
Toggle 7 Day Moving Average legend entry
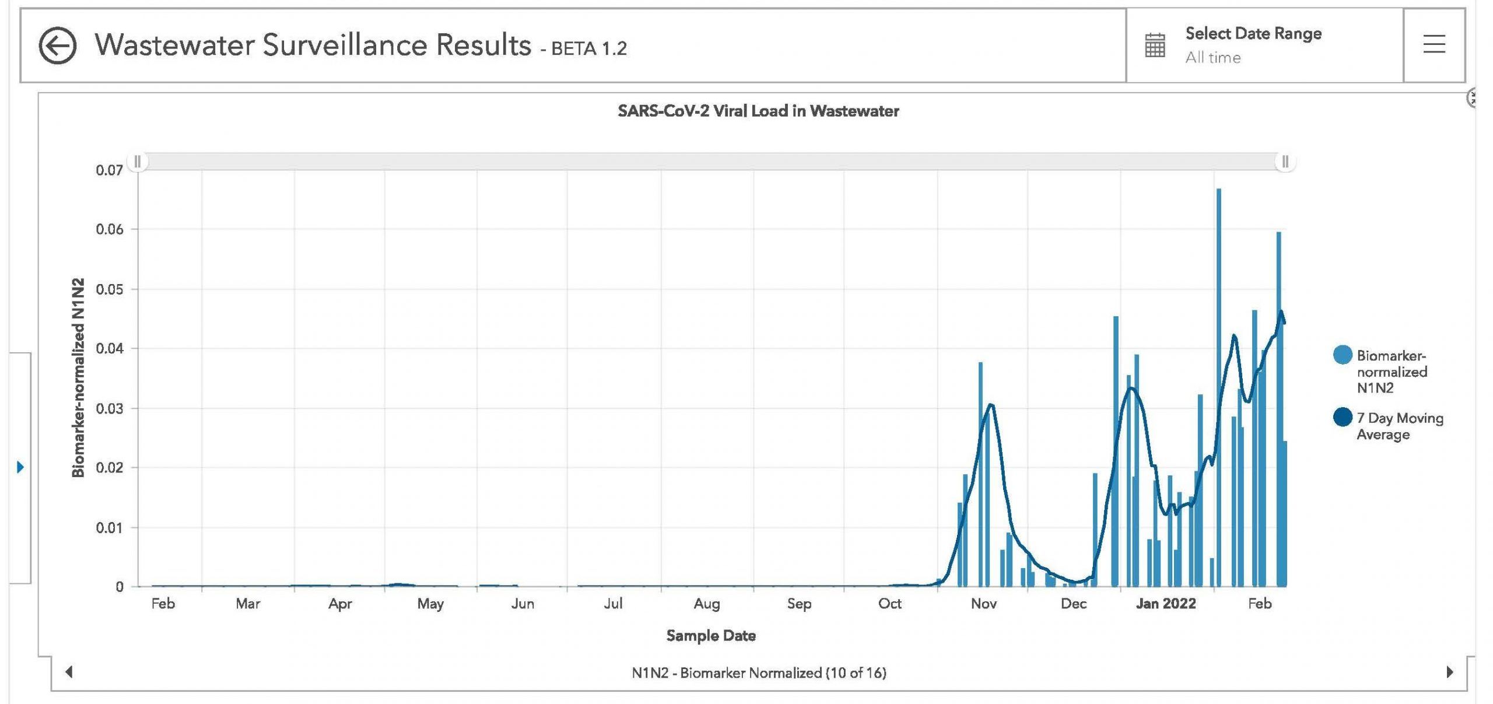[x=1389, y=426]
